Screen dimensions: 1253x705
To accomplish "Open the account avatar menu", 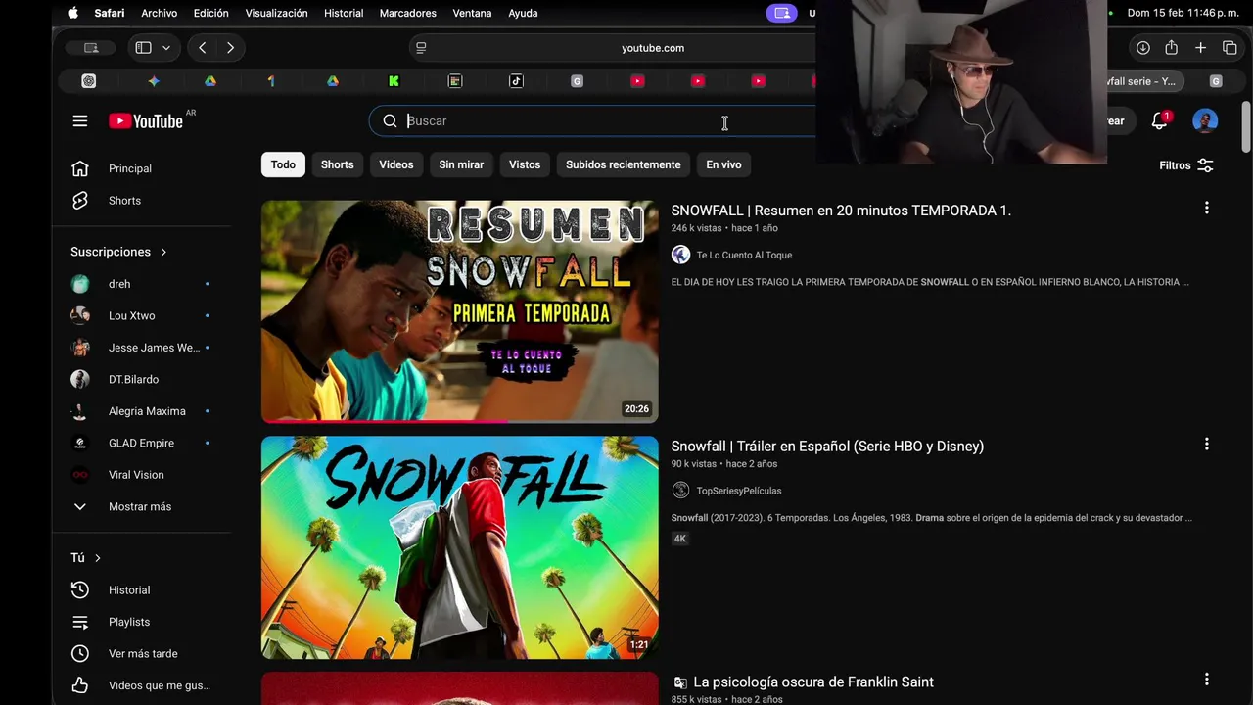I will 1205,120.
